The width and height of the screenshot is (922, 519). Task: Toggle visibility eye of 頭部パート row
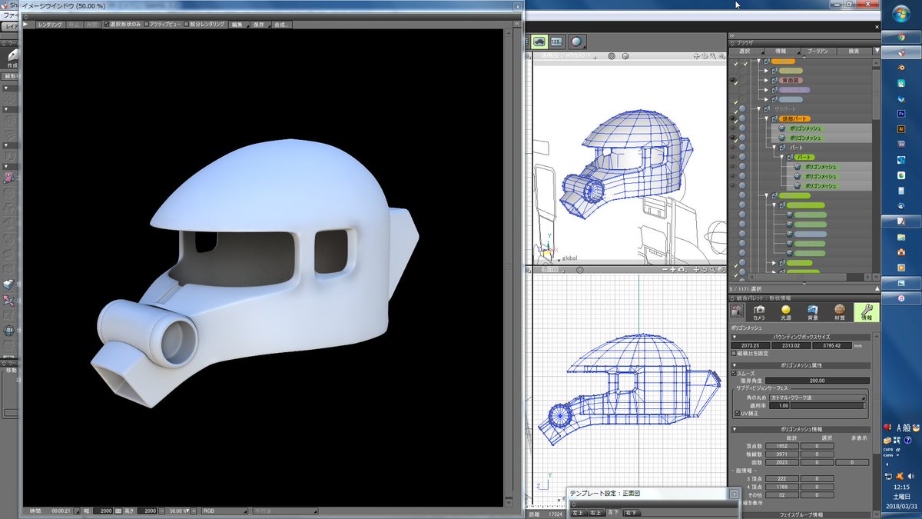tap(733, 119)
